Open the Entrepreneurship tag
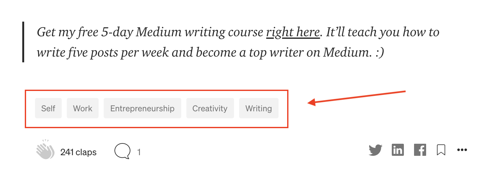Viewport: 491px width, 173px height. pos(142,108)
